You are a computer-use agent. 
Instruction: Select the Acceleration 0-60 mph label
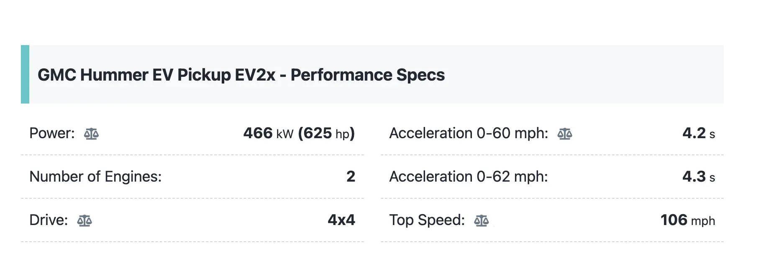469,133
